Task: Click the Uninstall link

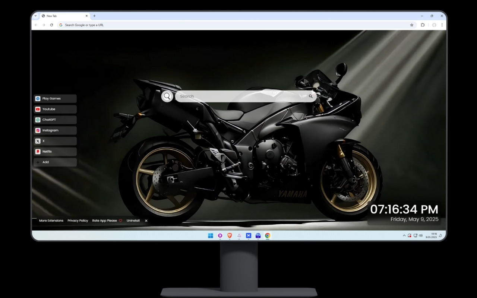Action: (133, 221)
